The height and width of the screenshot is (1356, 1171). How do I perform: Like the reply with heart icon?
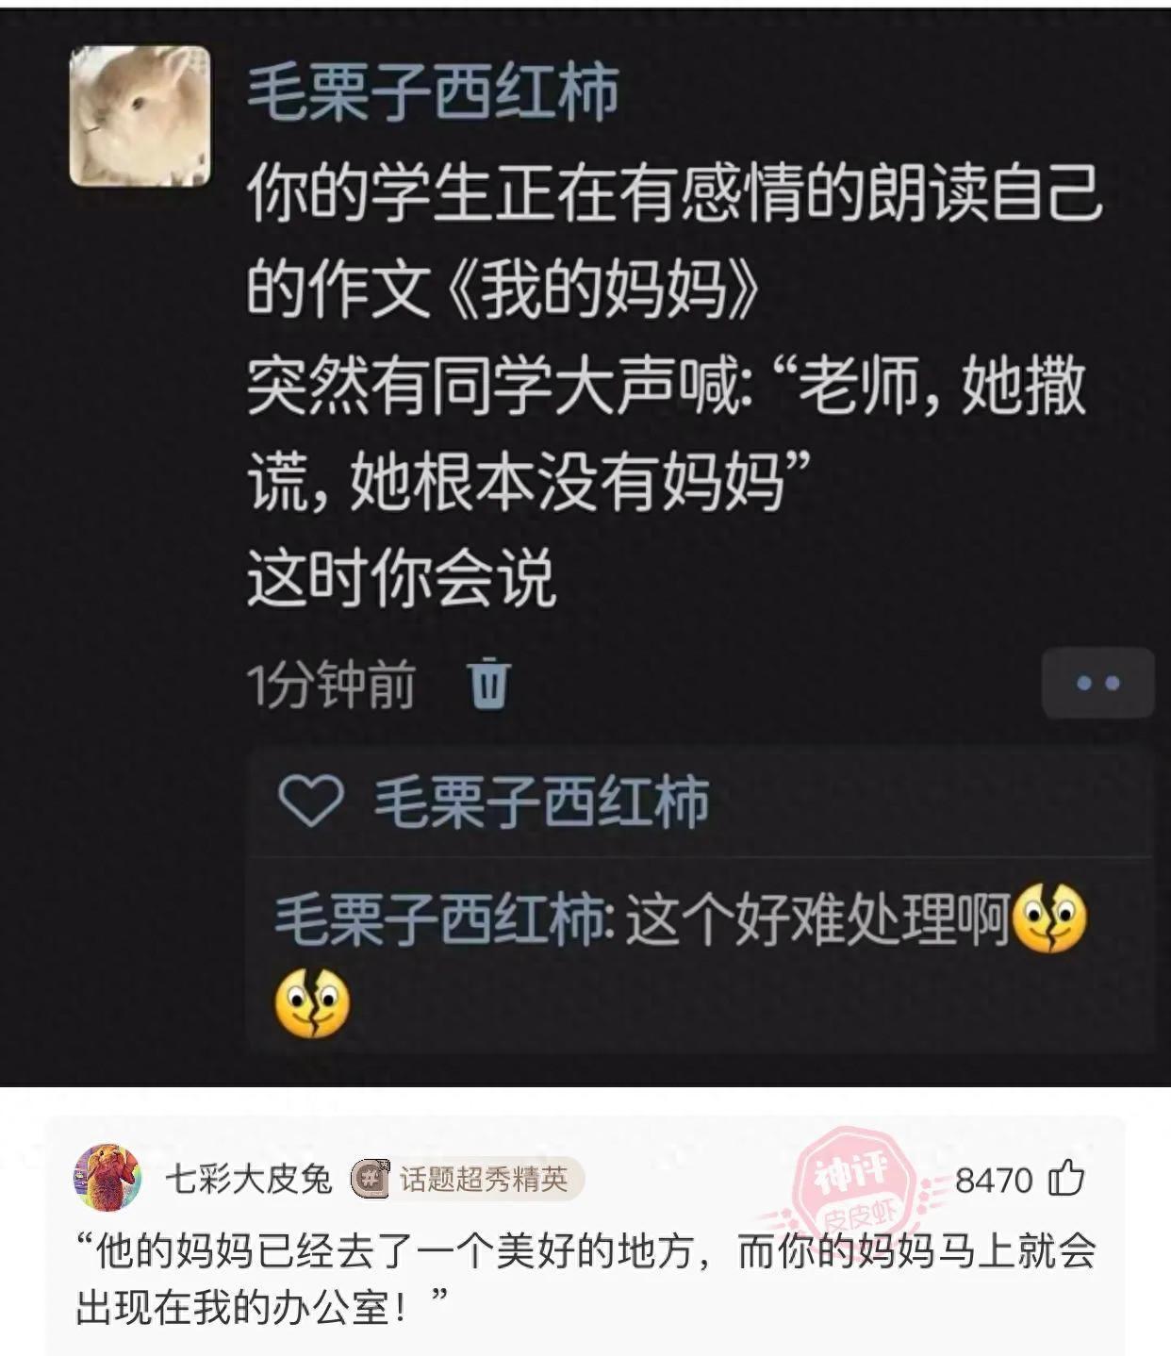pyautogui.click(x=310, y=802)
